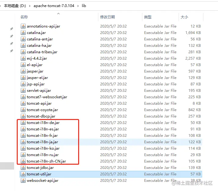Sort files by 大小 column header

[x=184, y=17]
